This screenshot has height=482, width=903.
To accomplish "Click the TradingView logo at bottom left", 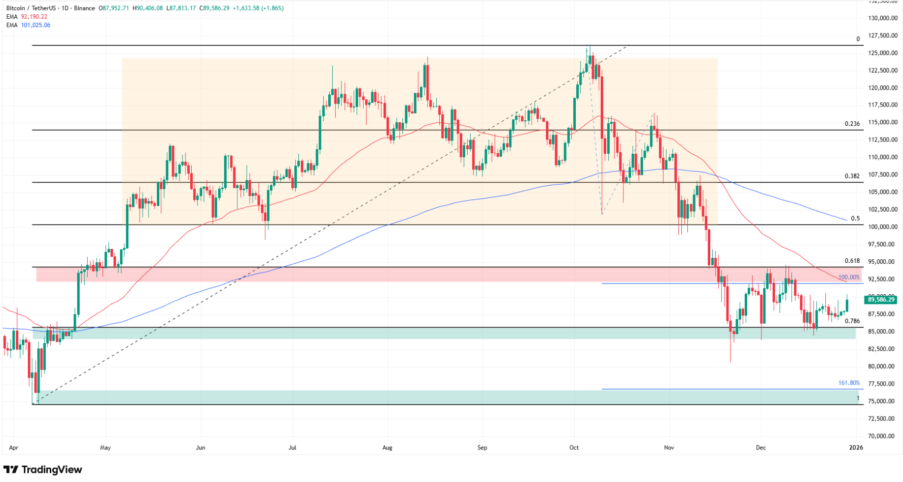I will tap(43, 469).
